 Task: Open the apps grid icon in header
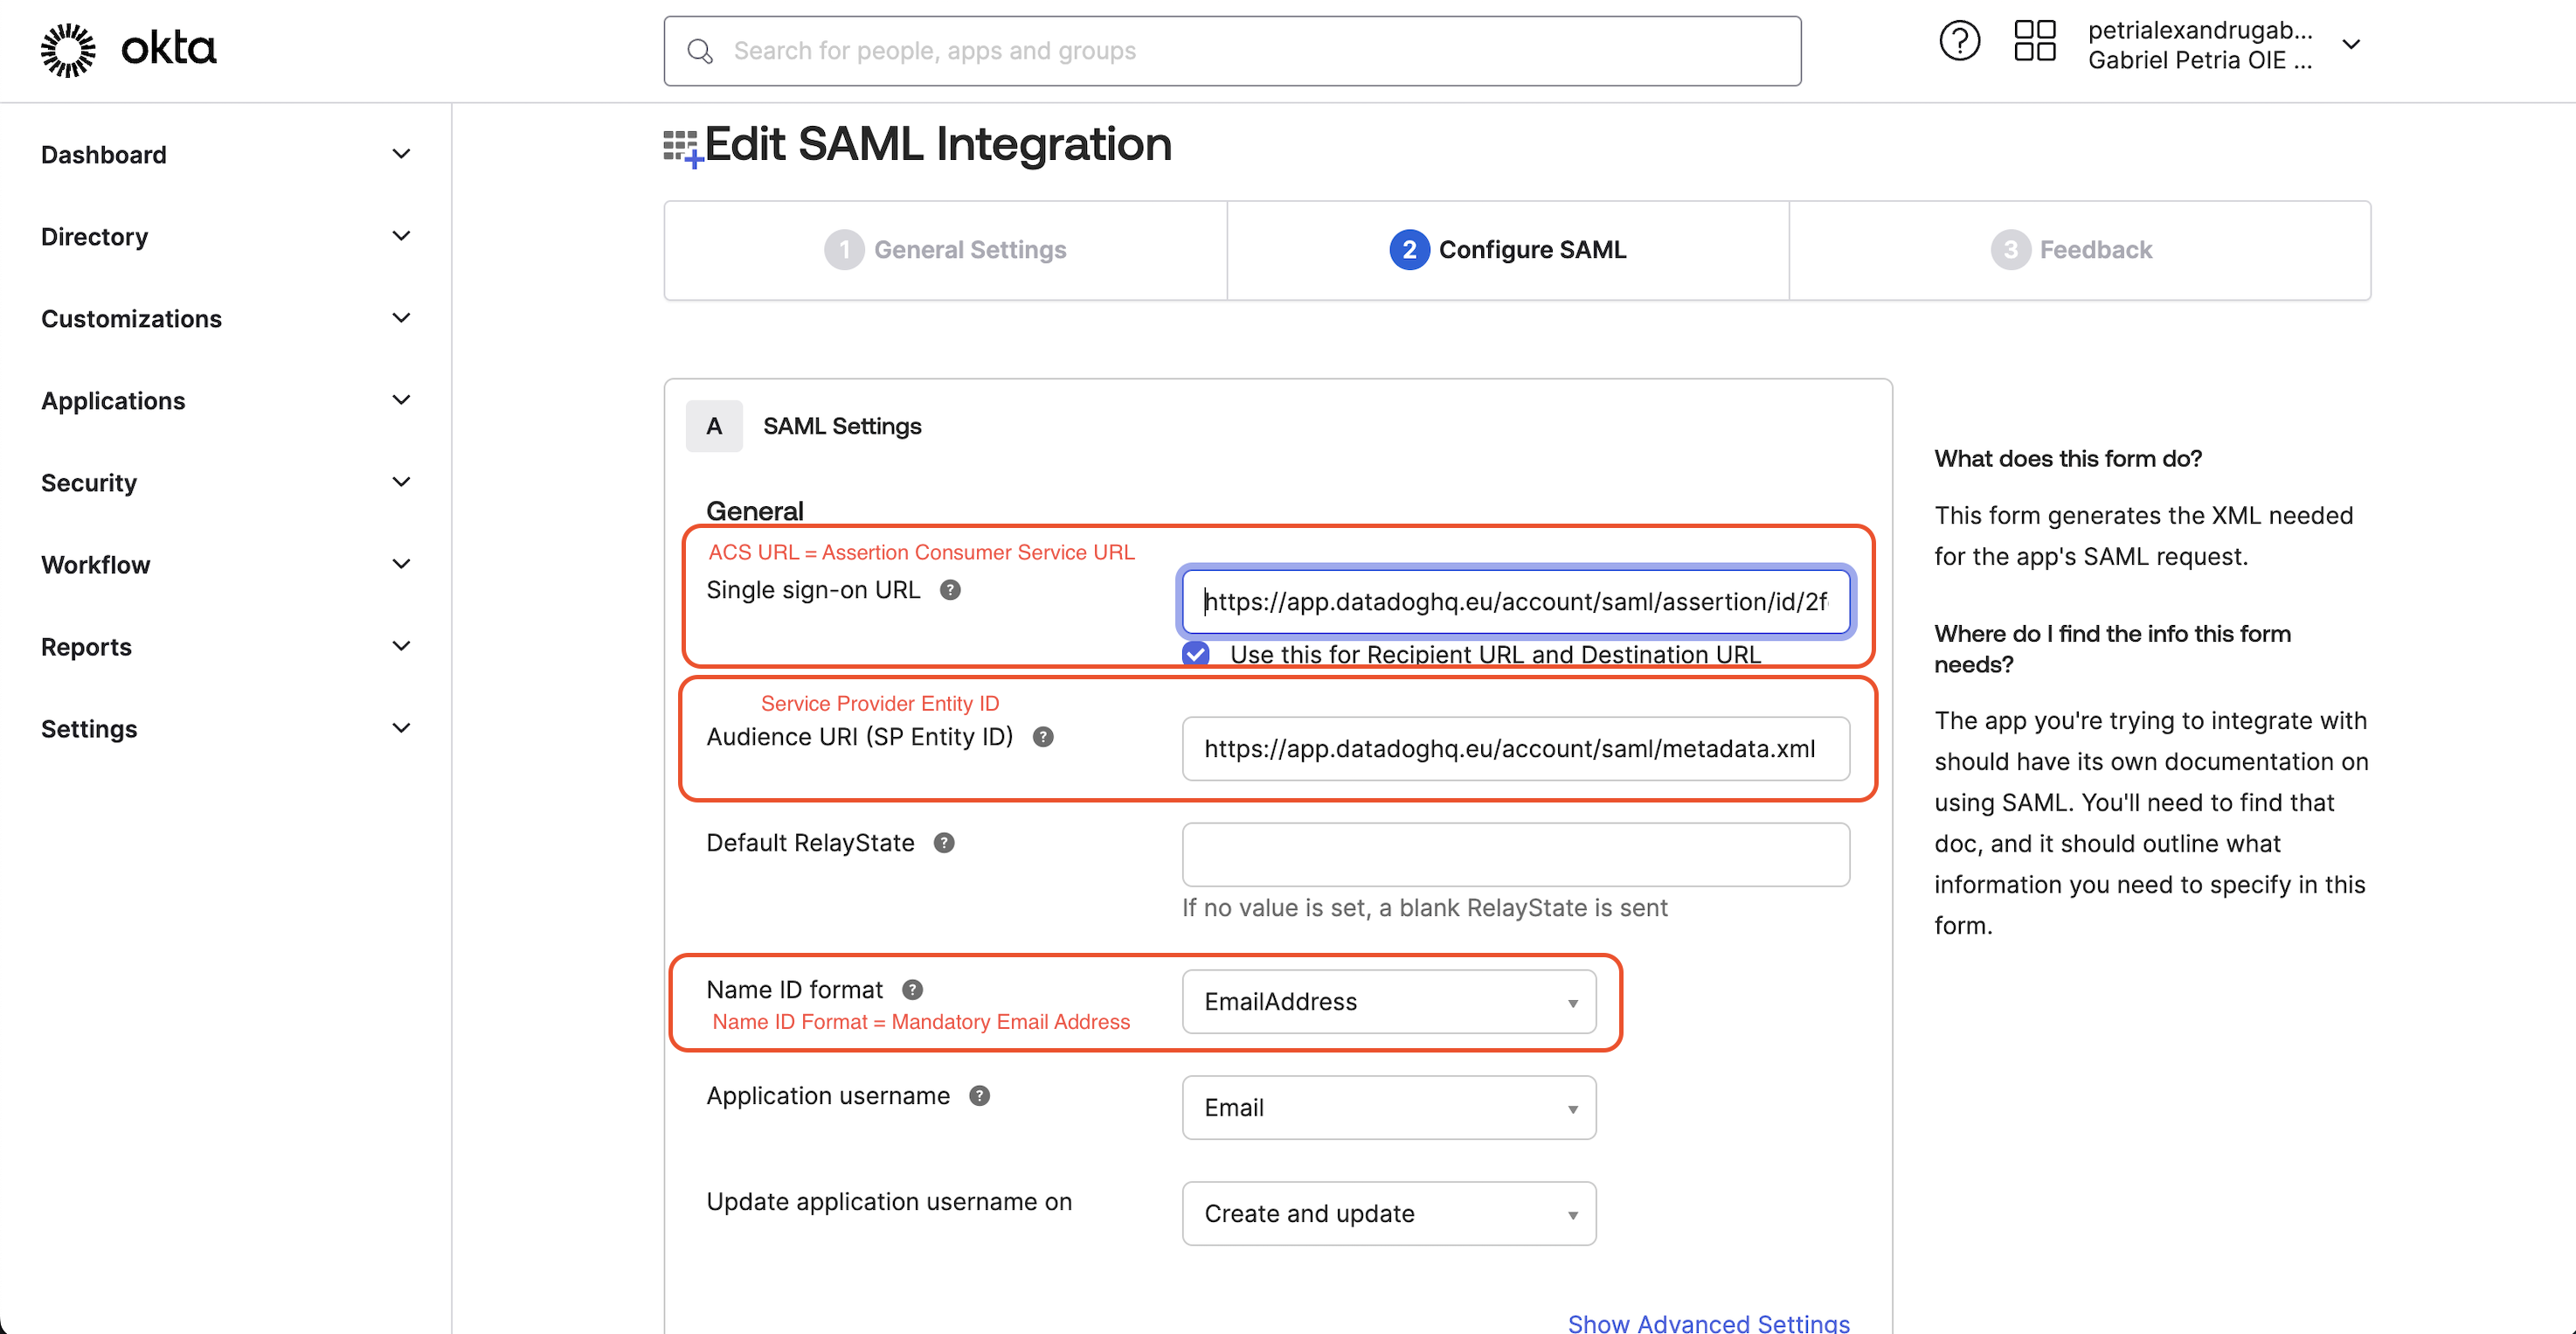coord(2033,42)
